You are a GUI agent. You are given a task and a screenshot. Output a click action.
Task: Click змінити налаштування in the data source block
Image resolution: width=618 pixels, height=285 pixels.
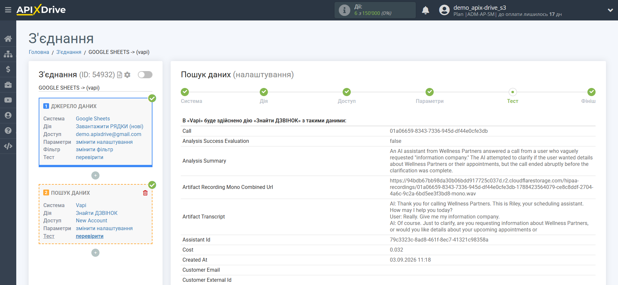tap(104, 142)
